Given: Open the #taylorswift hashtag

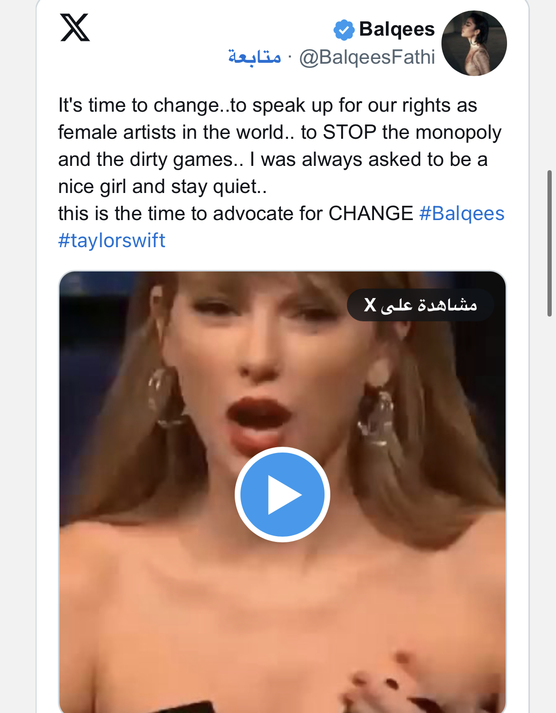Looking at the screenshot, I should pos(112,241).
